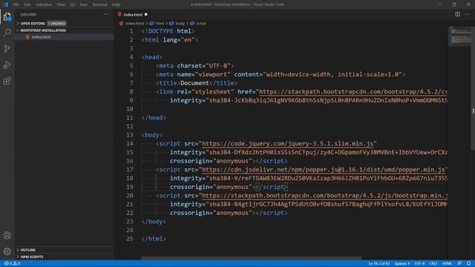Click the Ln 19, Col 42 status item
Screen dimensions: 475x267
[379, 263]
